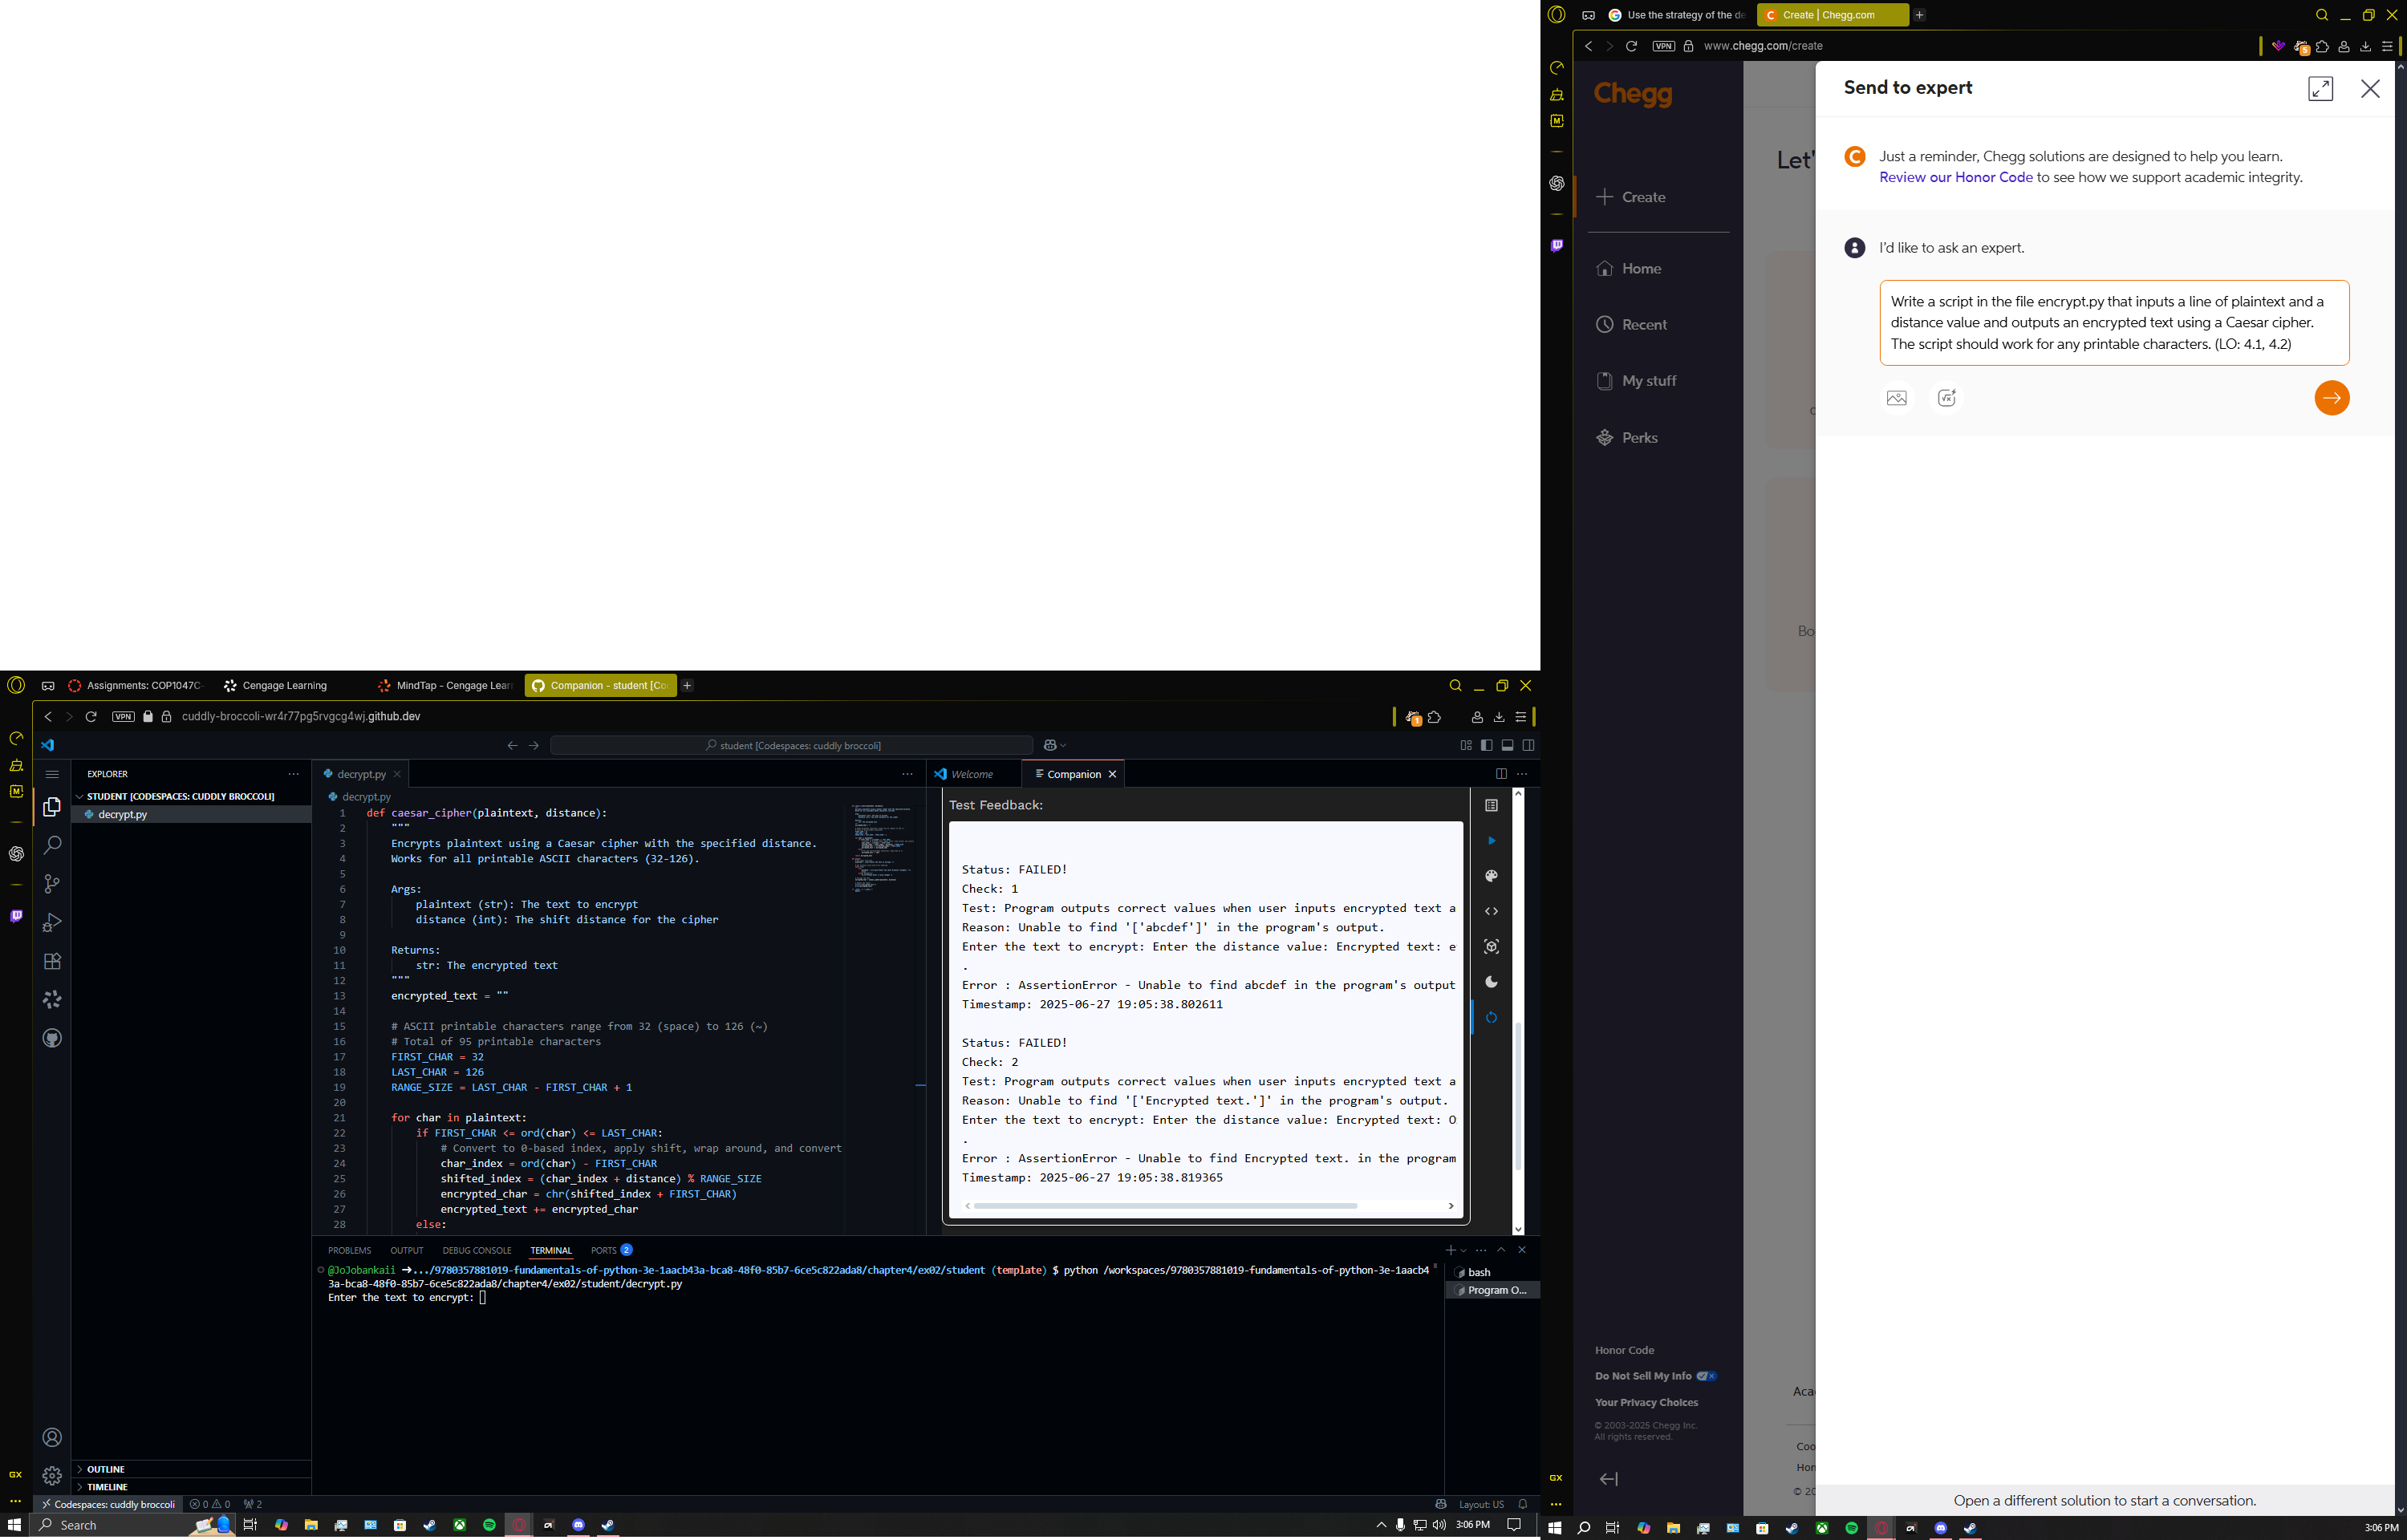Run the program via the play icon in Companion panel
This screenshot has width=2407, height=1540.
(x=1491, y=841)
